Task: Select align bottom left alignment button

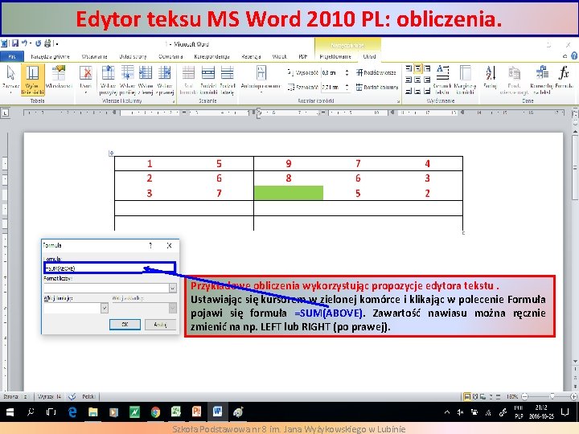Action: (409, 90)
